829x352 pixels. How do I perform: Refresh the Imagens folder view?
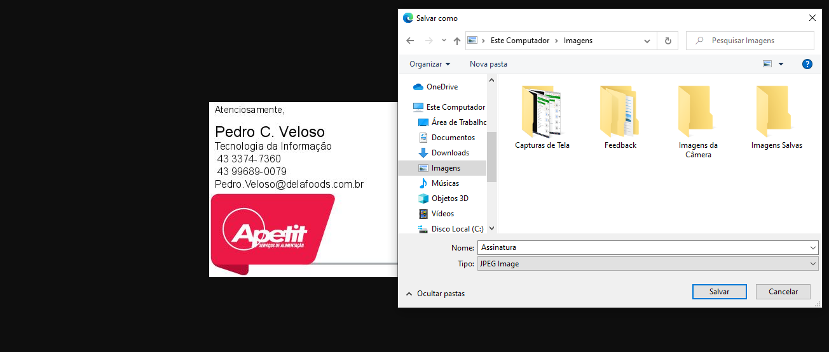[668, 41]
